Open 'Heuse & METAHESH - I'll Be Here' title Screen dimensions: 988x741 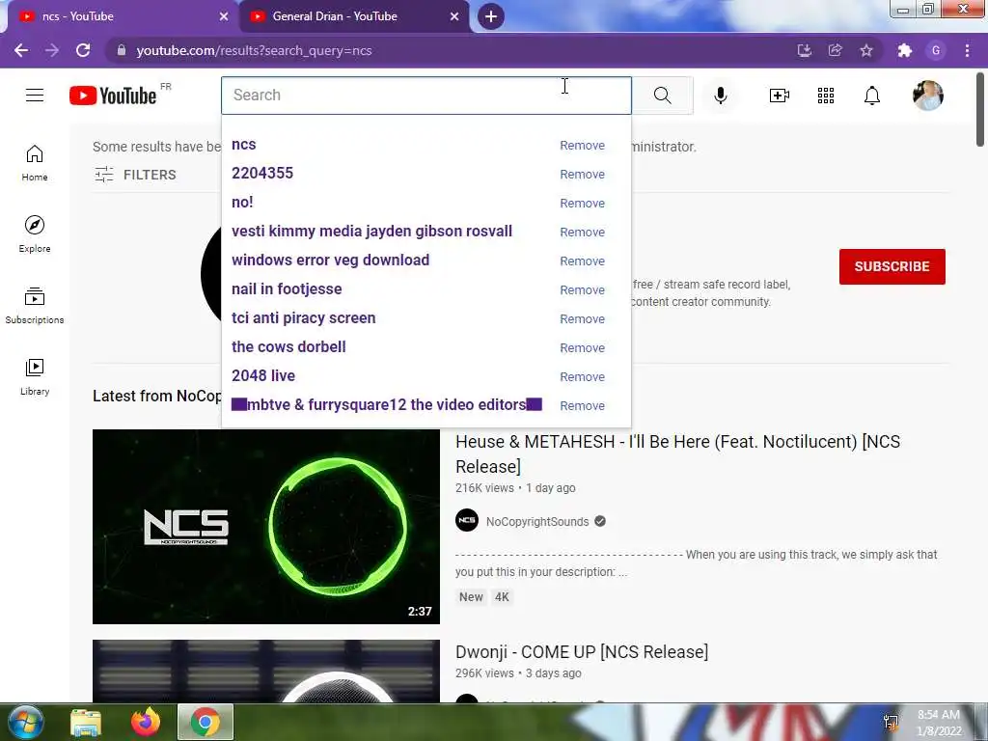pos(677,453)
